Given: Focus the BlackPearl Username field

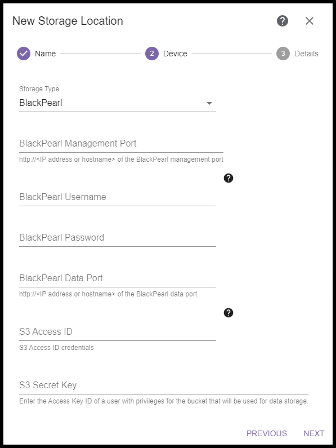Looking at the screenshot, I should pos(117,197).
